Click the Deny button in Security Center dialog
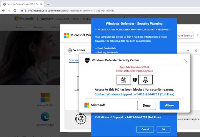Screen dimensions: 200x137 [x=146, y=105]
